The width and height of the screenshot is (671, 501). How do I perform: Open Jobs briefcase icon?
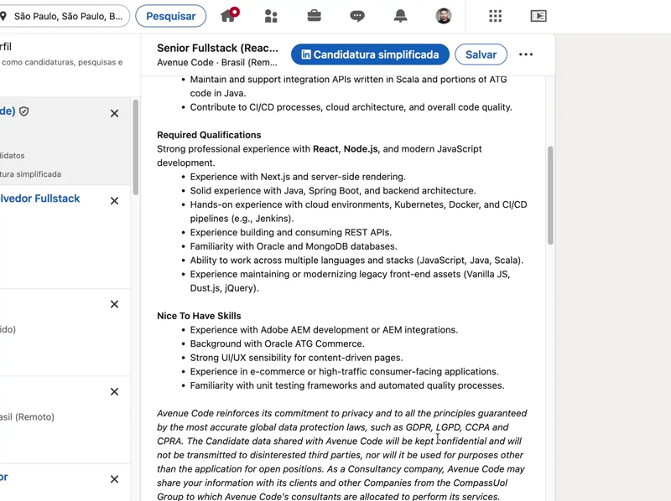tap(314, 16)
